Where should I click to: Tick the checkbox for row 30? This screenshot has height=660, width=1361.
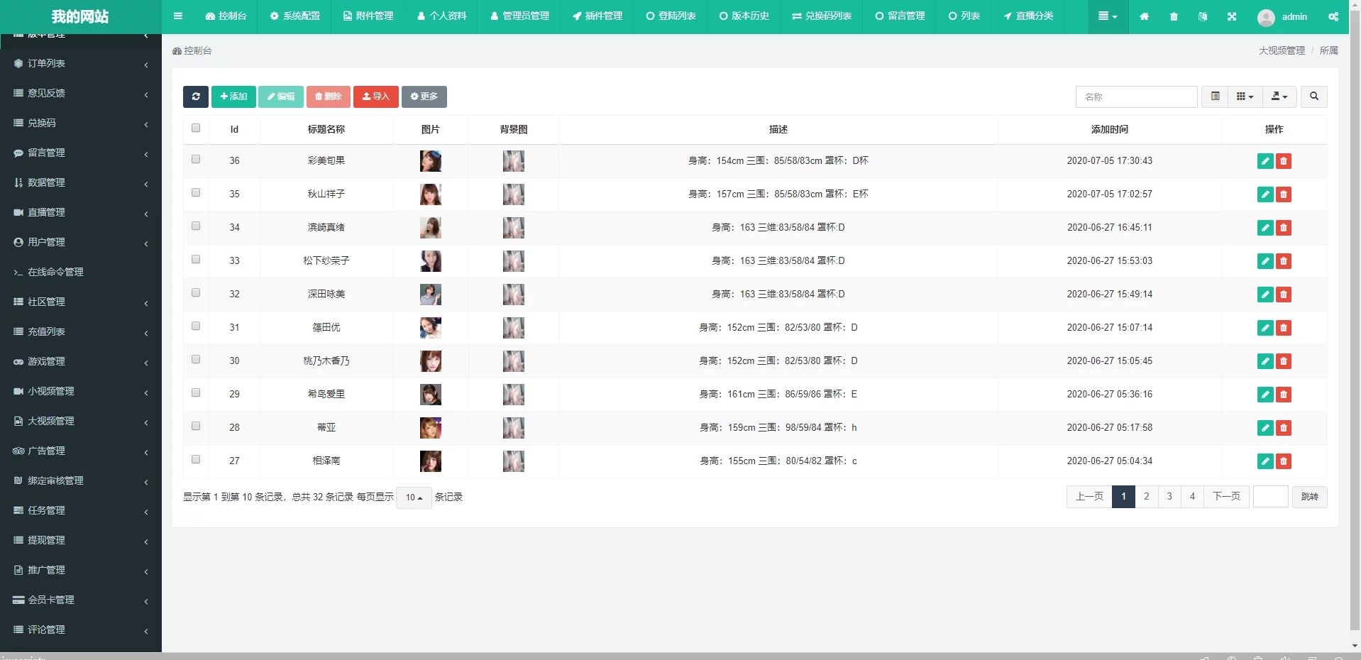[x=196, y=360]
